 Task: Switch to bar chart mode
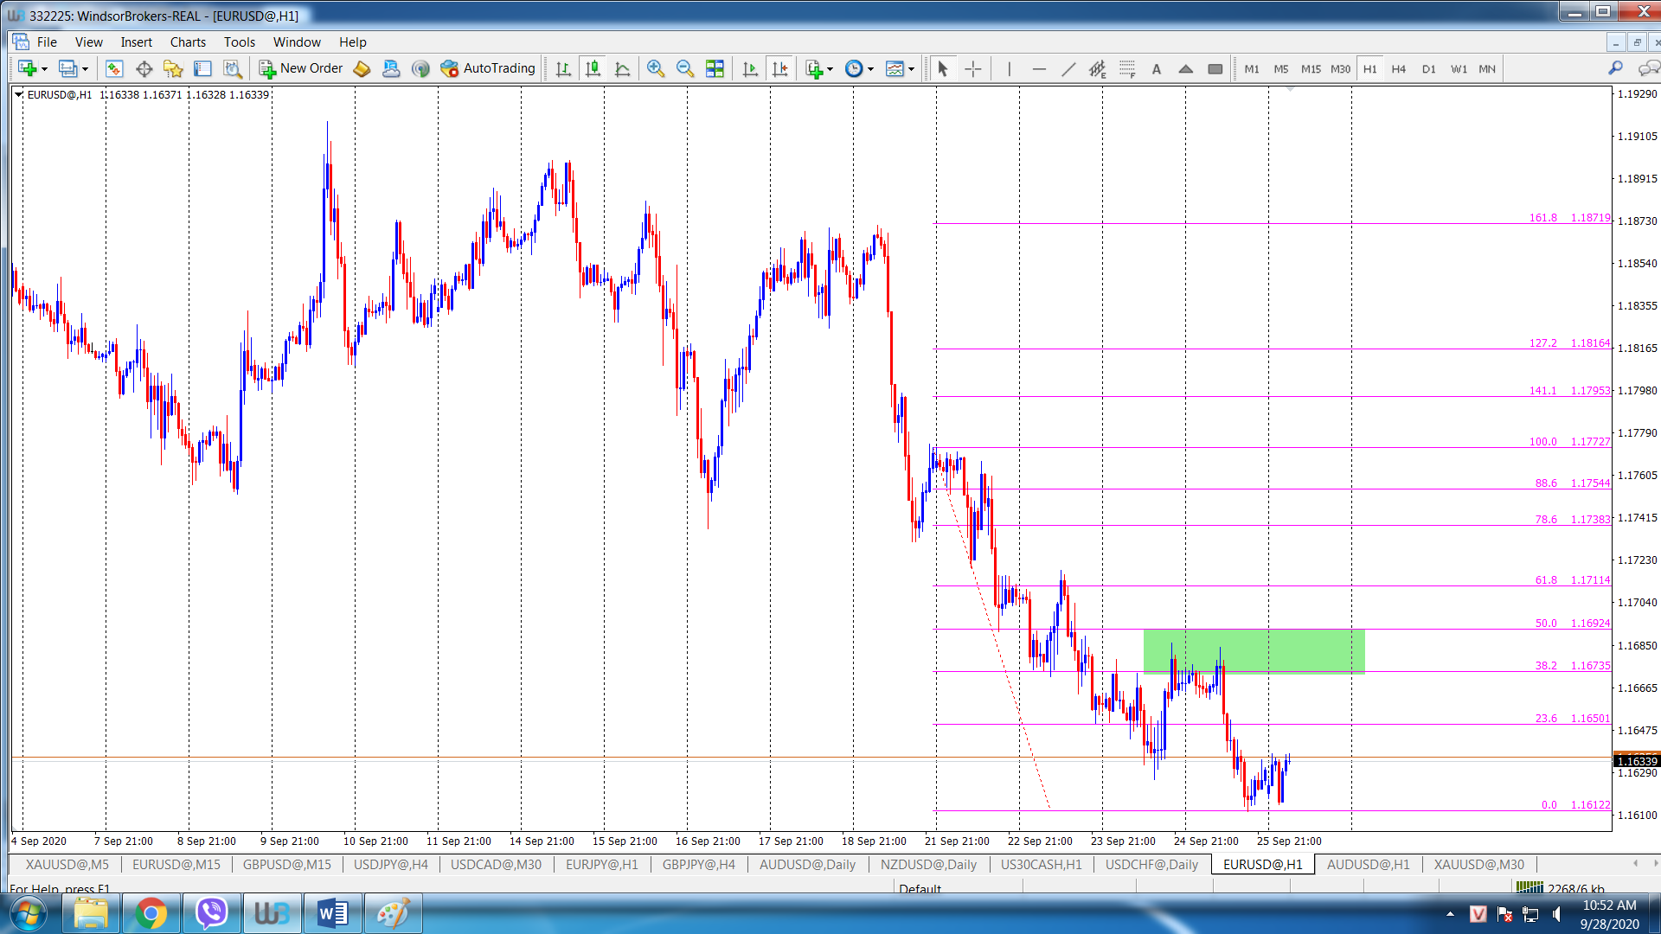coord(563,68)
